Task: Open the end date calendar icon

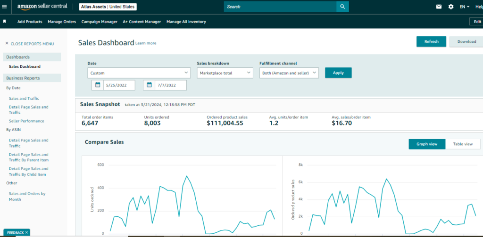Action: (x=149, y=85)
